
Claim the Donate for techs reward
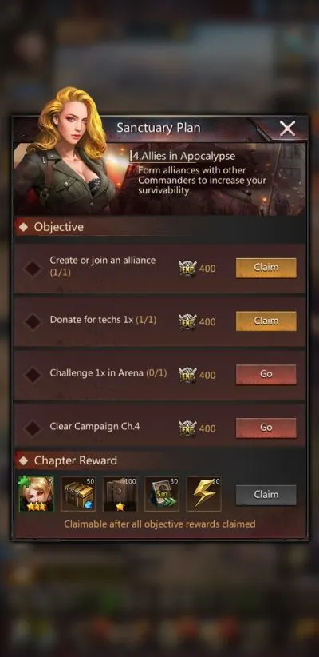tap(266, 321)
